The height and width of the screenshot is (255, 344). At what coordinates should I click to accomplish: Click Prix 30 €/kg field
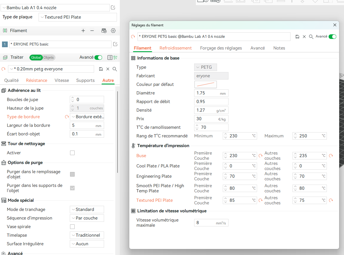point(211,119)
